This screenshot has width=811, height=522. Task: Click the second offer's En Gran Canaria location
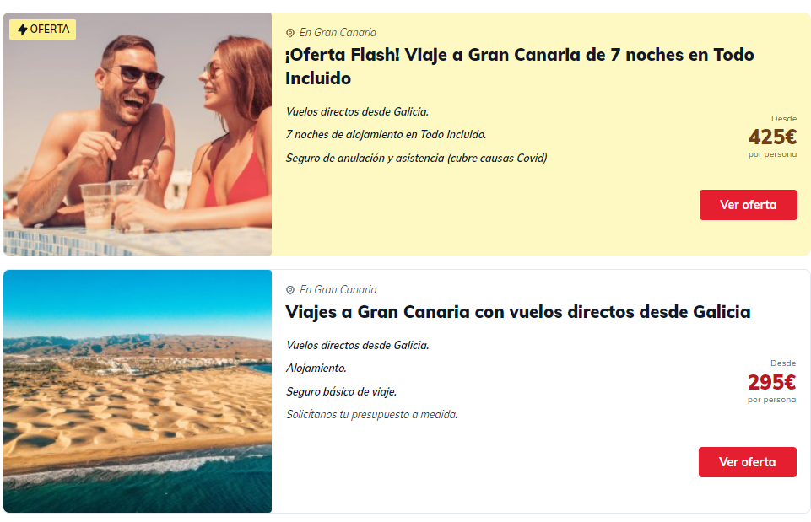338,290
